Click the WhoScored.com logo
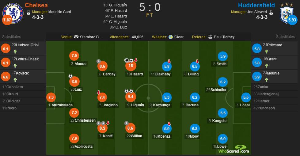The width and height of the screenshot is (300, 156). tap(234, 149)
